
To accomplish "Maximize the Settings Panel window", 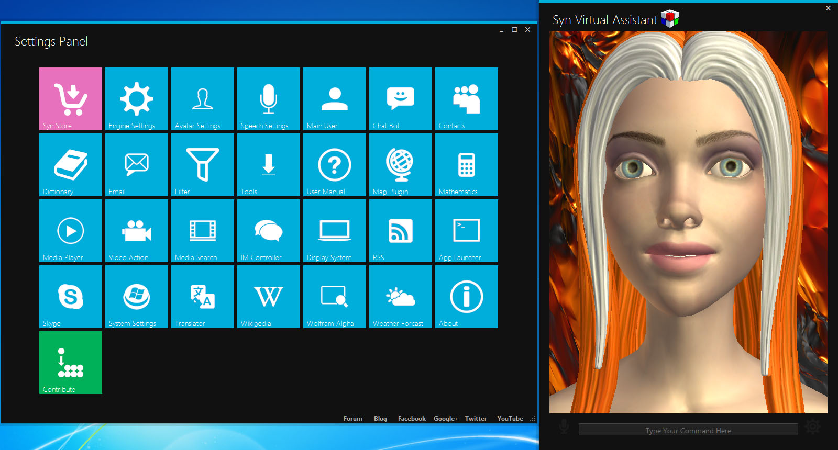I will tap(514, 30).
